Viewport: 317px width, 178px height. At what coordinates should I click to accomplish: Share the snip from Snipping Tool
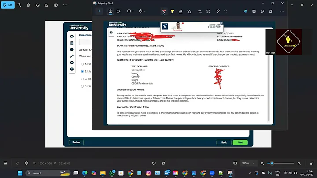pos(270,11)
